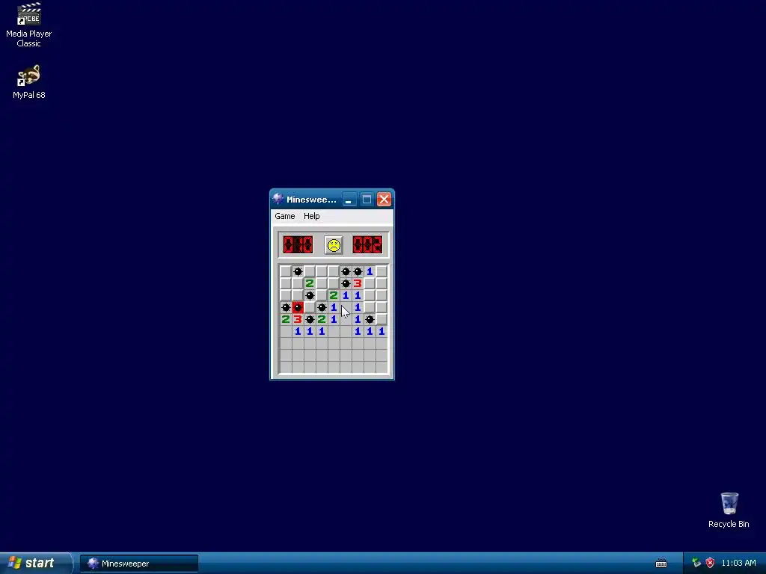The width and height of the screenshot is (766, 574).
Task: Click the mine directly beneath the topmost green 2
Action: tap(310, 295)
